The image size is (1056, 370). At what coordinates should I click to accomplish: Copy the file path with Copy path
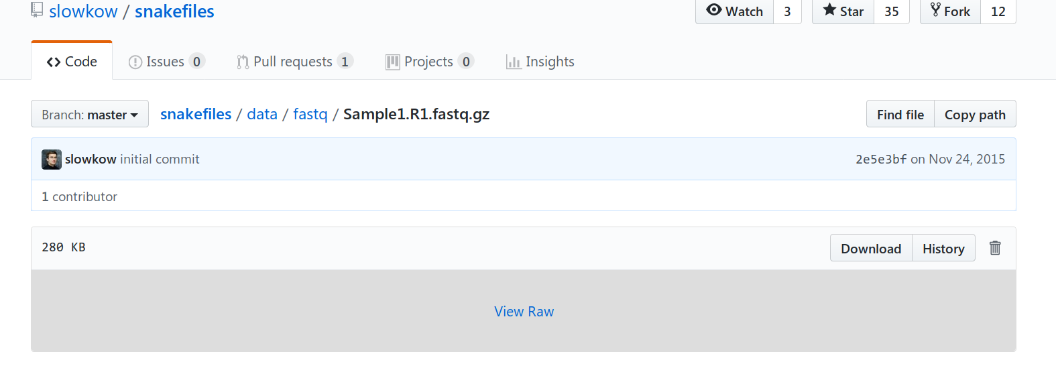pyautogui.click(x=975, y=115)
